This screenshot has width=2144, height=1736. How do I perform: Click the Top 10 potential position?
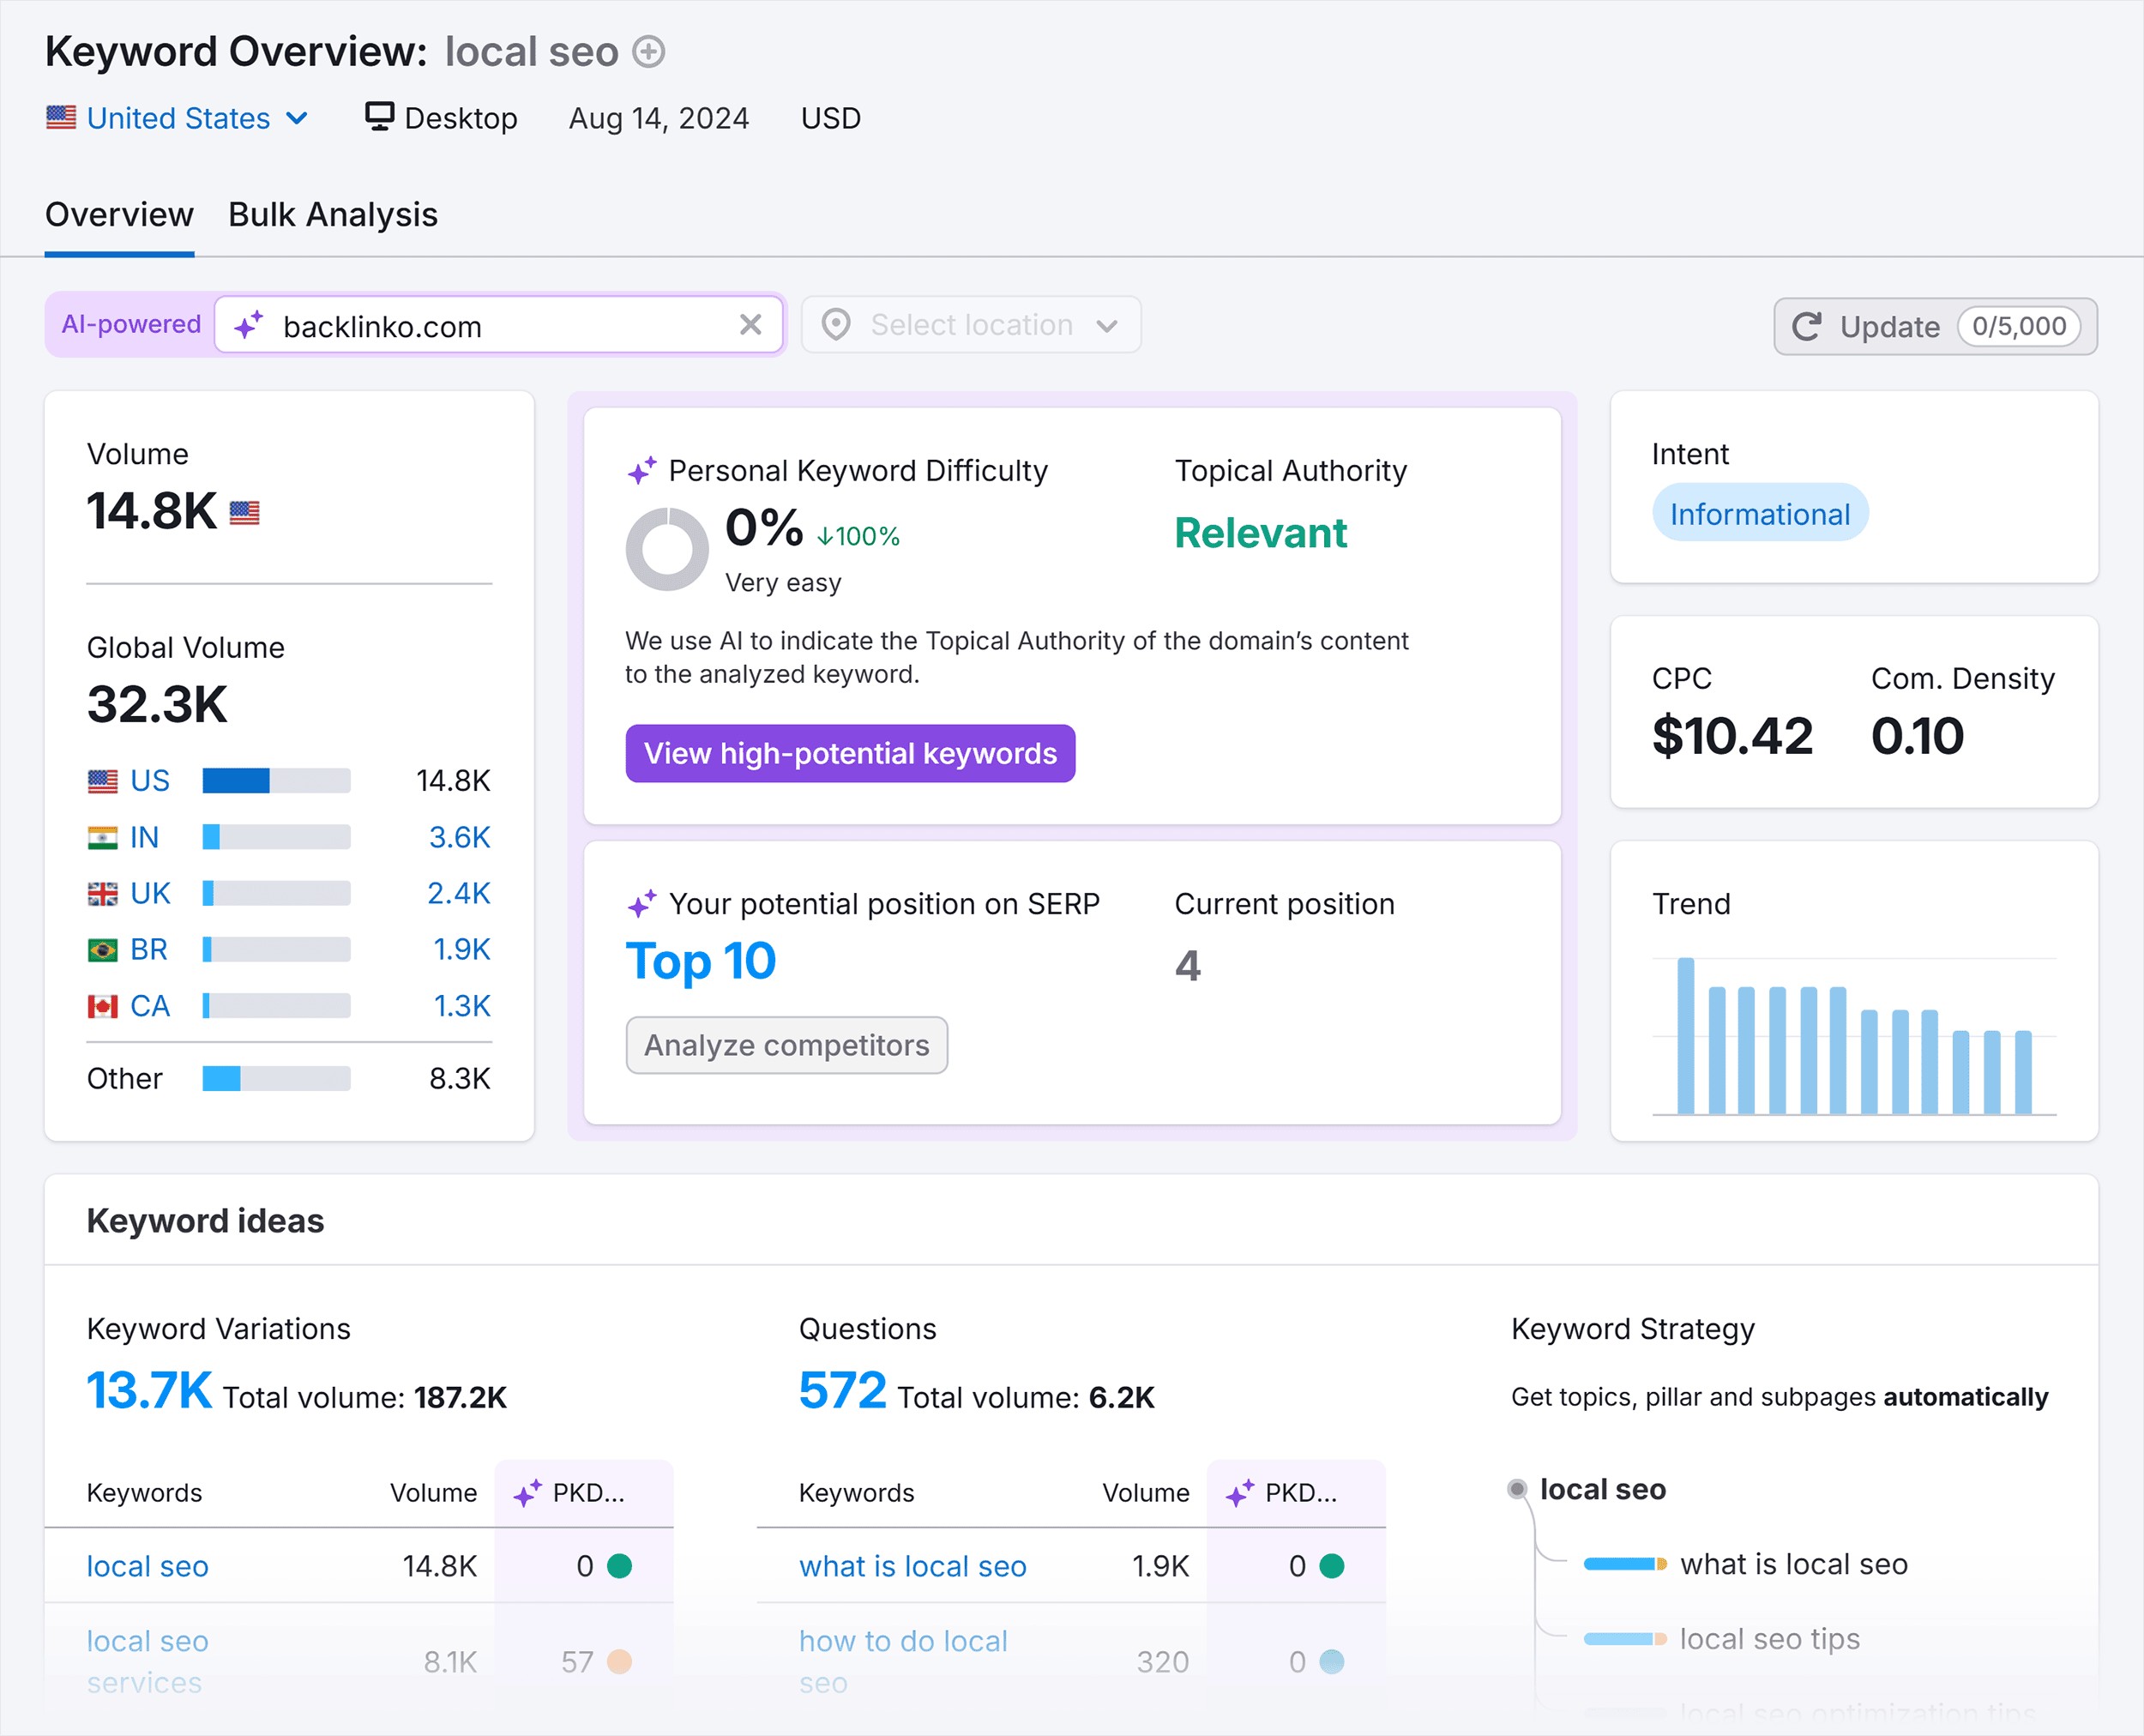700,961
